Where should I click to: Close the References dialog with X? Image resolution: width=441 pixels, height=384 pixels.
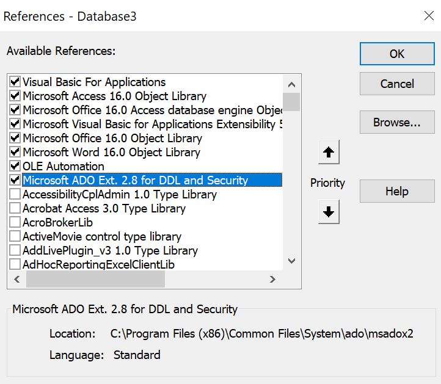point(429,16)
